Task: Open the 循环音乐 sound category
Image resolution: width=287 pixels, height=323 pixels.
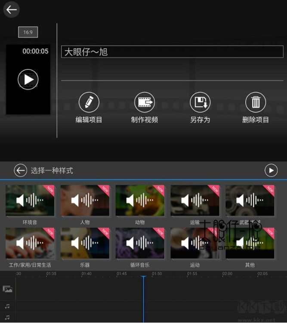Action: click(x=140, y=243)
